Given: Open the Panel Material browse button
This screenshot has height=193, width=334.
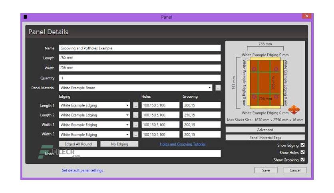Looking at the screenshot, I should [218, 88].
